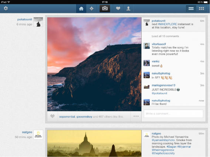Tap potatounit small avatar in caption

coord(146,23)
